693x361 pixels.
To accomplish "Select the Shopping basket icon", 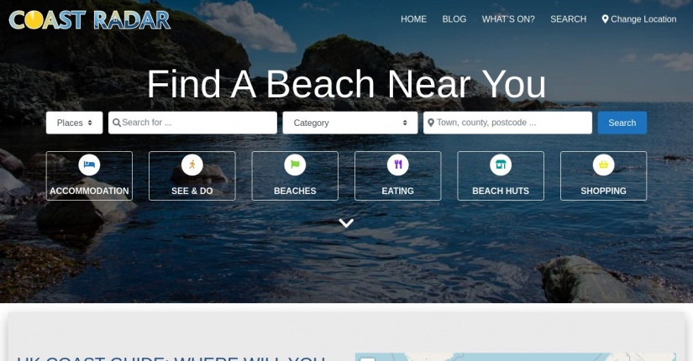I will (x=604, y=165).
